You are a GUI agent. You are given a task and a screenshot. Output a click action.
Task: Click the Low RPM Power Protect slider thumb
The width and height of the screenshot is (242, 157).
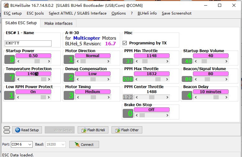point(43,97)
